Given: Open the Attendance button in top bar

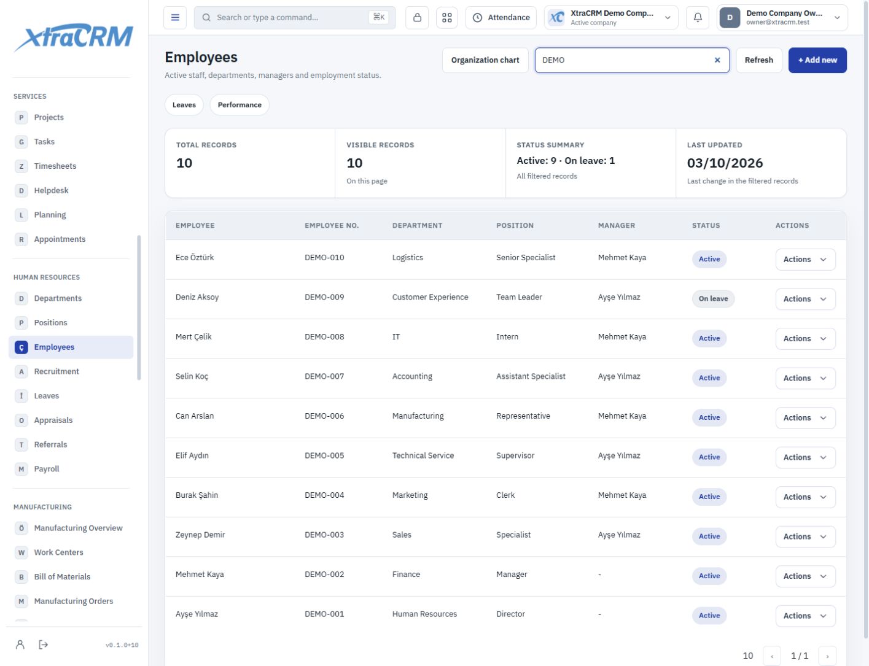Looking at the screenshot, I should click(x=501, y=18).
